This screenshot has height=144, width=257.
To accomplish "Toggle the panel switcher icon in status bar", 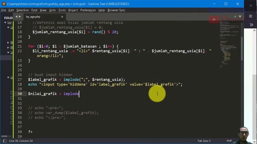I will point(4,141).
